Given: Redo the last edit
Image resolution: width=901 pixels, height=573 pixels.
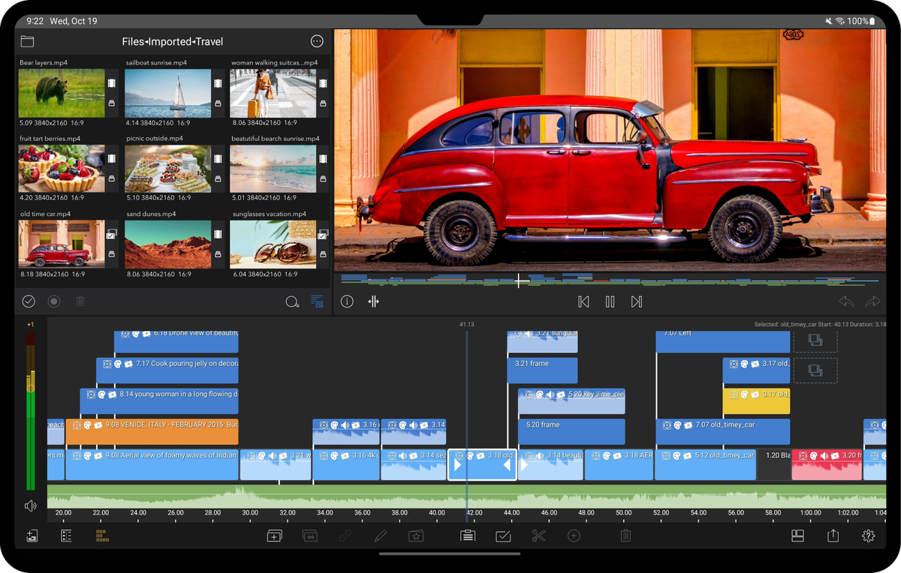Looking at the screenshot, I should tap(872, 301).
